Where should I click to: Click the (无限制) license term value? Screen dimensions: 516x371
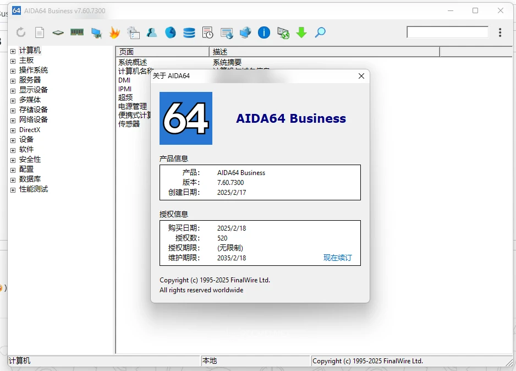230,248
